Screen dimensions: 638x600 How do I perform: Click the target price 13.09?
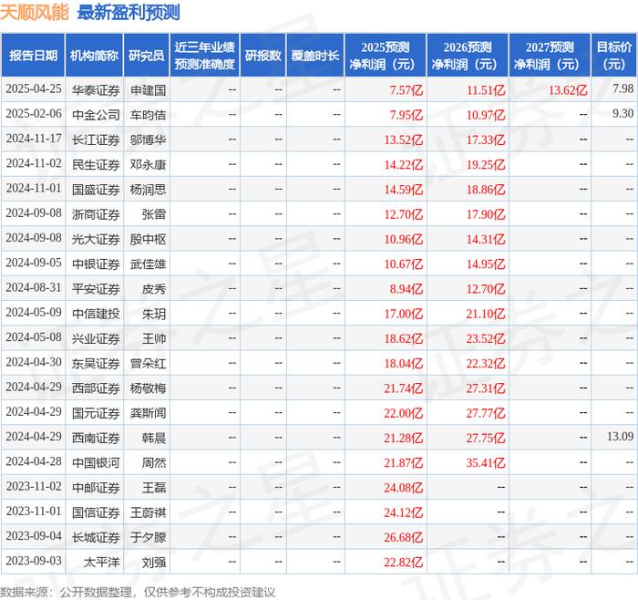point(620,437)
